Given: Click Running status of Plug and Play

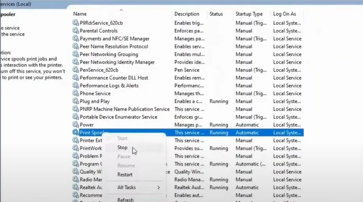Looking at the screenshot, I should click(219, 101).
